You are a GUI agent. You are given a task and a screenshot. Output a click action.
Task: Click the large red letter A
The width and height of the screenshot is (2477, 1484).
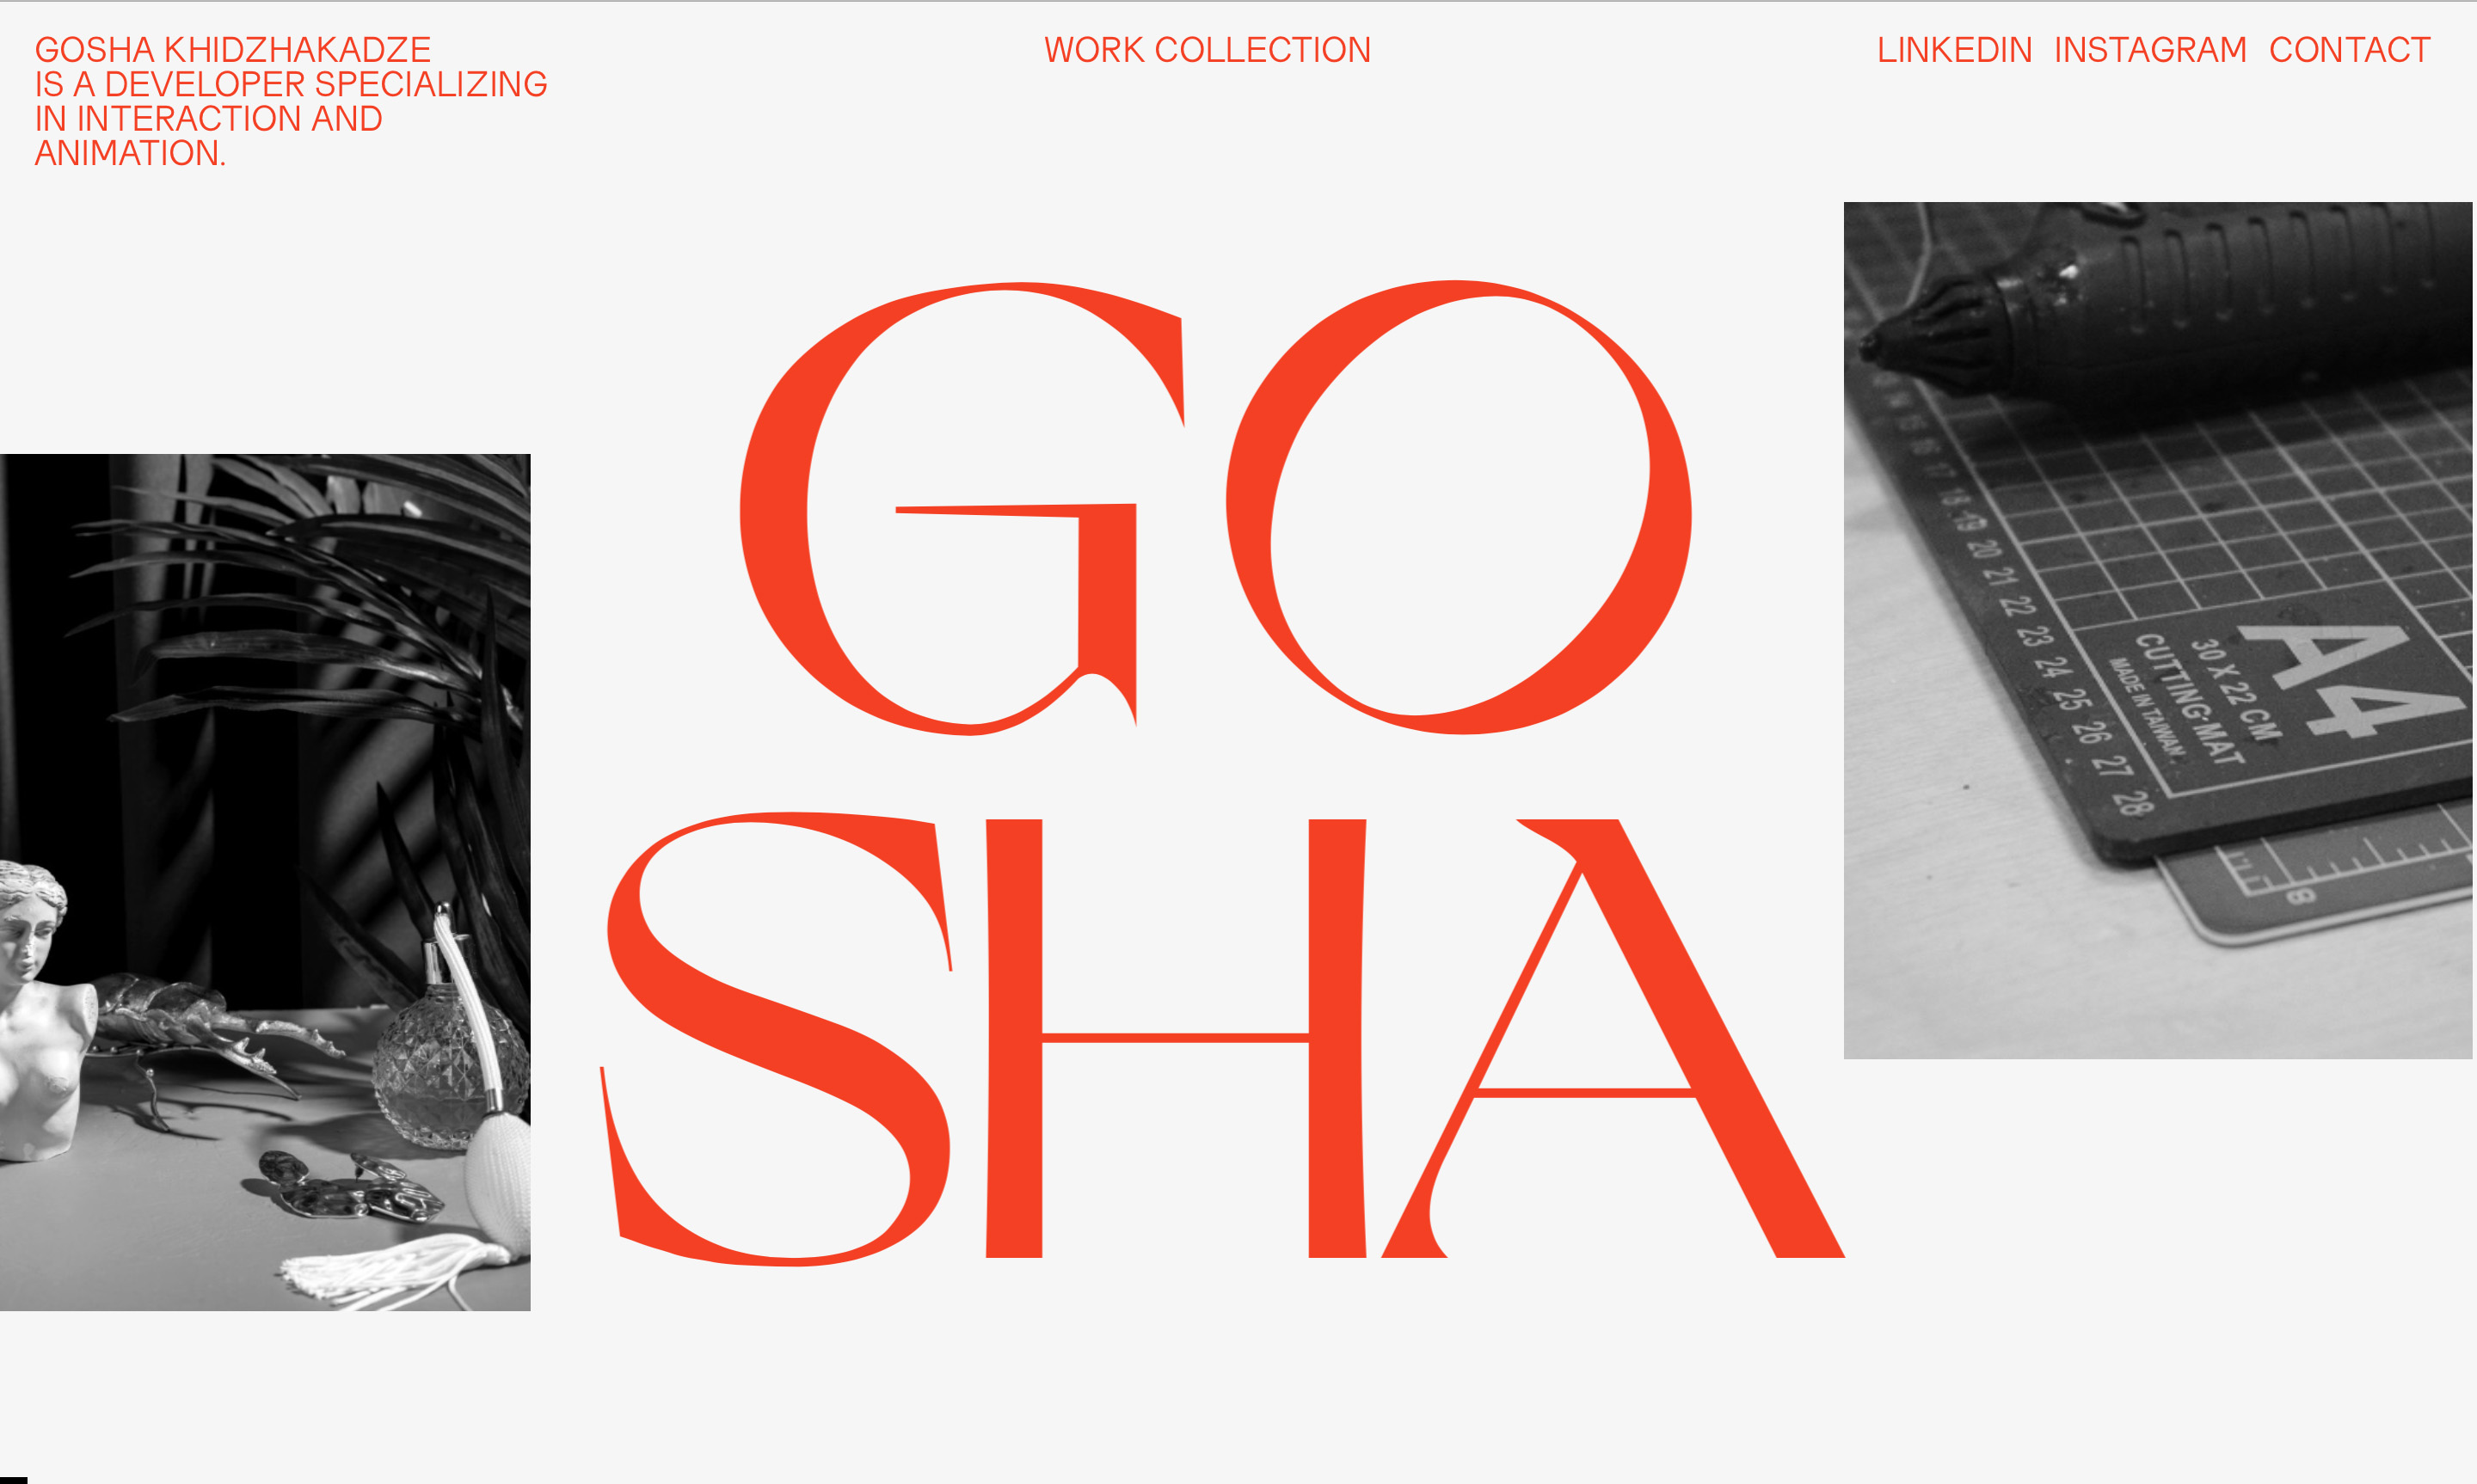point(1612,1038)
